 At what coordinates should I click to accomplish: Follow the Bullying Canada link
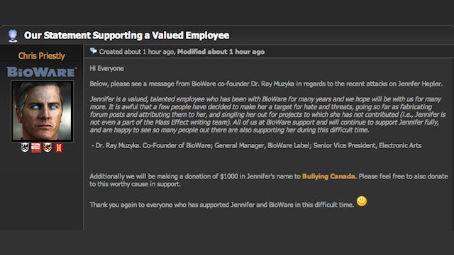point(328,176)
